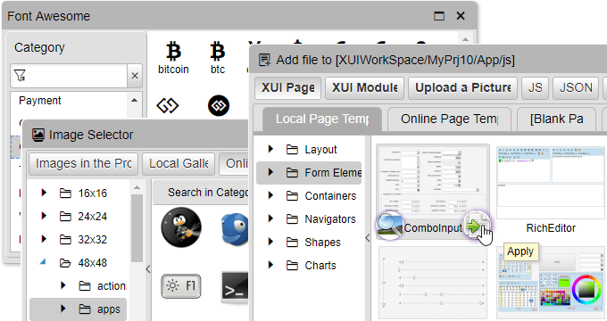Viewport: 607px width, 321px height.
Task: Select the apps folder item
Action: [x=79, y=309]
